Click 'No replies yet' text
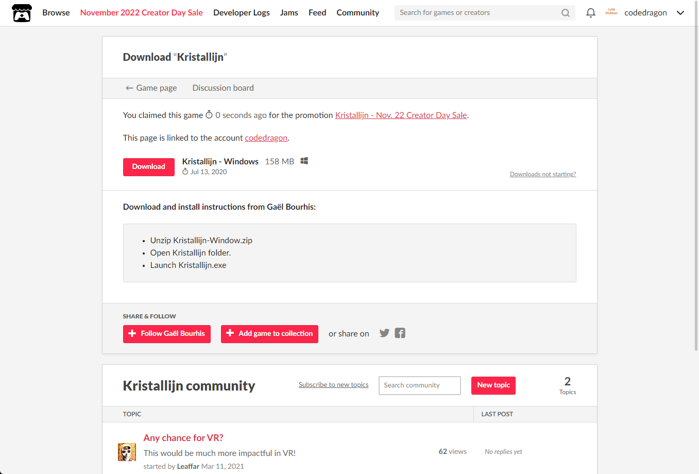This screenshot has width=699, height=474. (x=503, y=452)
